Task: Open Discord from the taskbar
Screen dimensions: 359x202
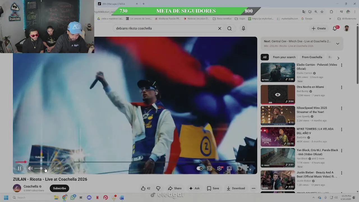Action: tap(89, 198)
